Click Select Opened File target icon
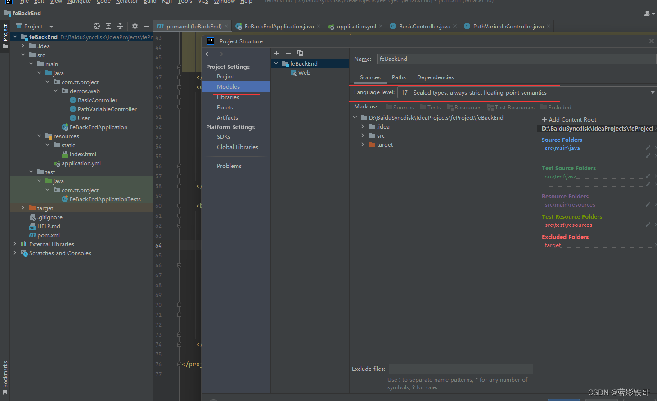 click(97, 26)
